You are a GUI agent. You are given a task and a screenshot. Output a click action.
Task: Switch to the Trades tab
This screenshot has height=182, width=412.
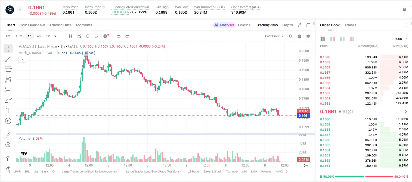pyautogui.click(x=350, y=25)
